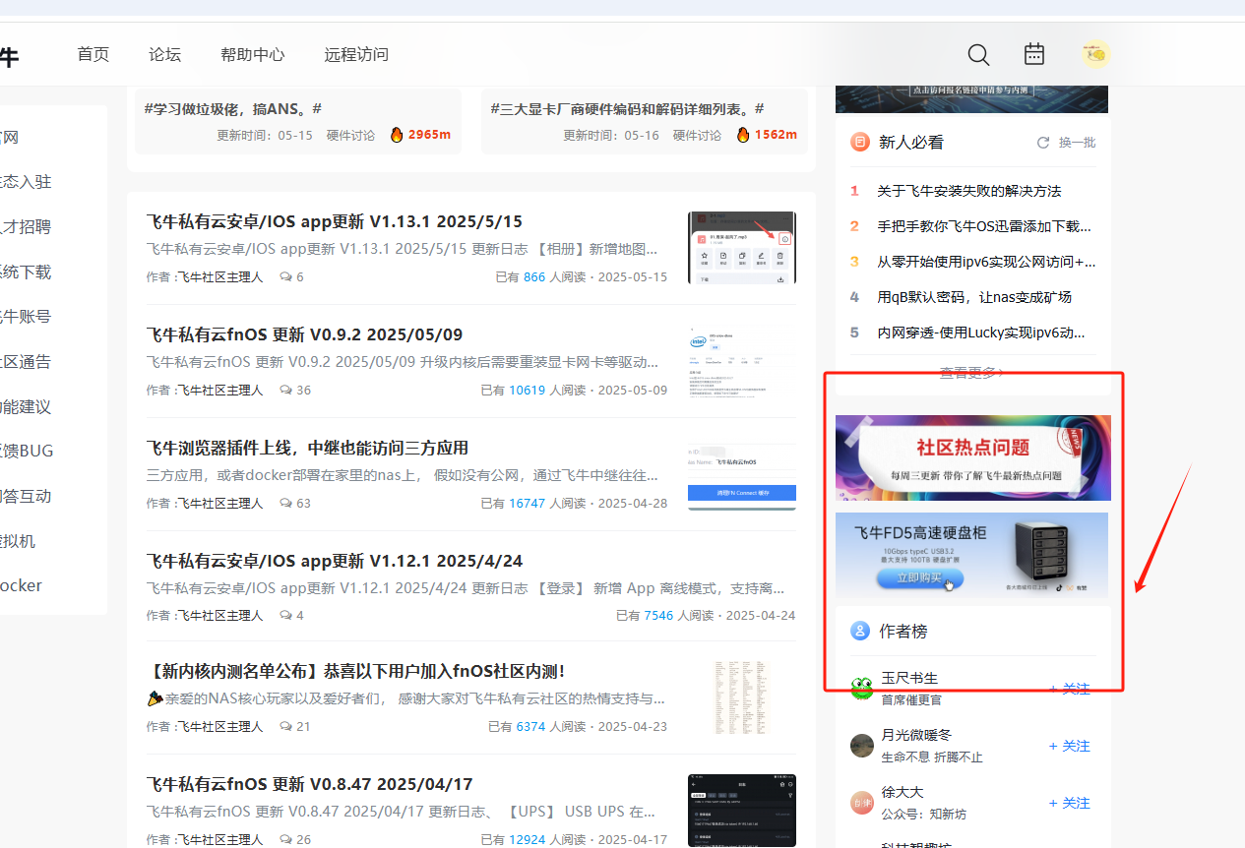Viewport: 1245px width, 848px height.
Task: Open 论坛 in top navigation
Action: click(165, 54)
